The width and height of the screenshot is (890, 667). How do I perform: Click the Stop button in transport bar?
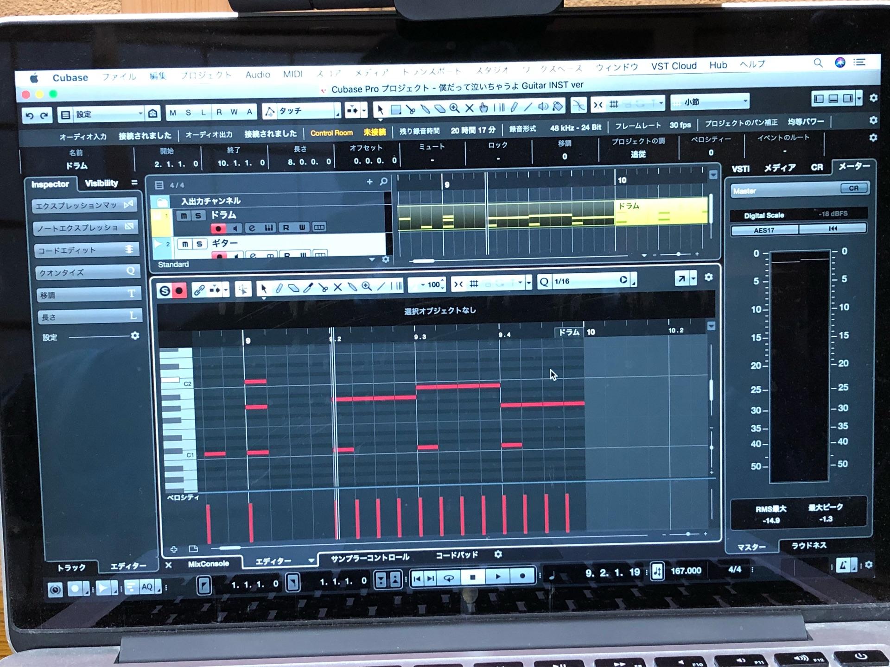[x=473, y=577]
